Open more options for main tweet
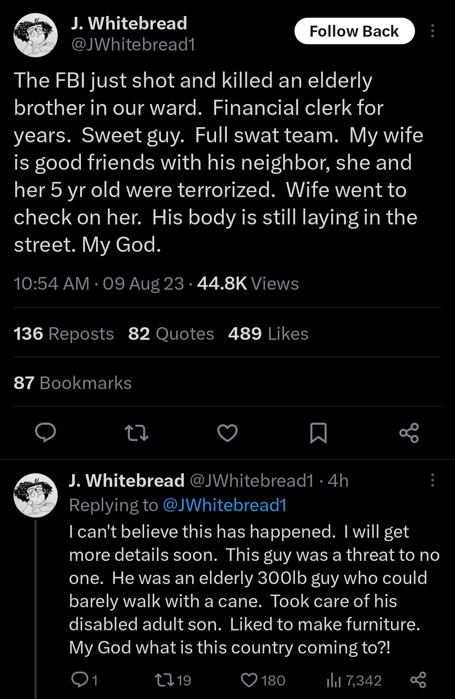Viewport: 455px width, 699px height. point(432,31)
